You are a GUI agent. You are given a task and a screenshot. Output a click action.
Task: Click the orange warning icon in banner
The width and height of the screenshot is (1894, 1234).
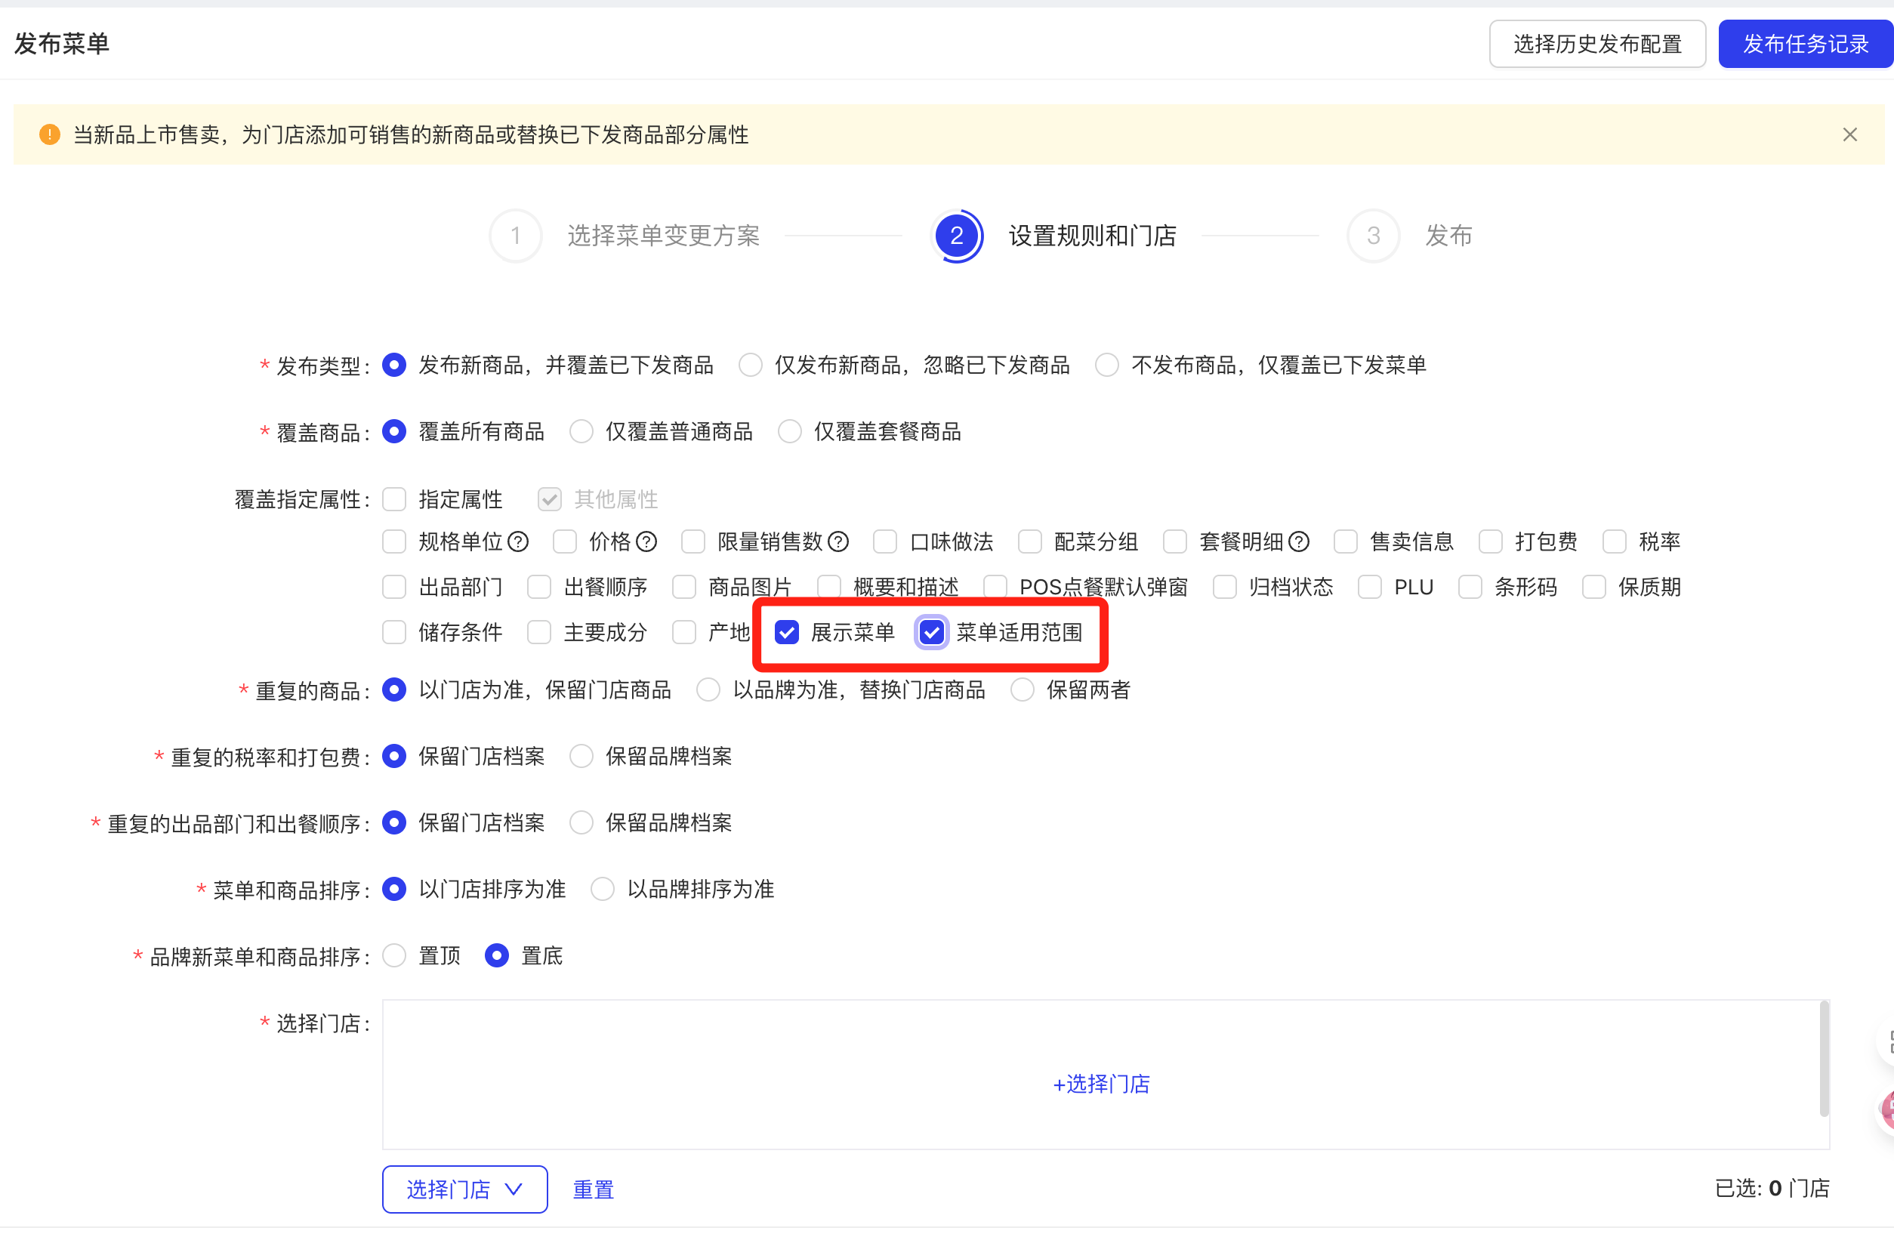pos(49,135)
